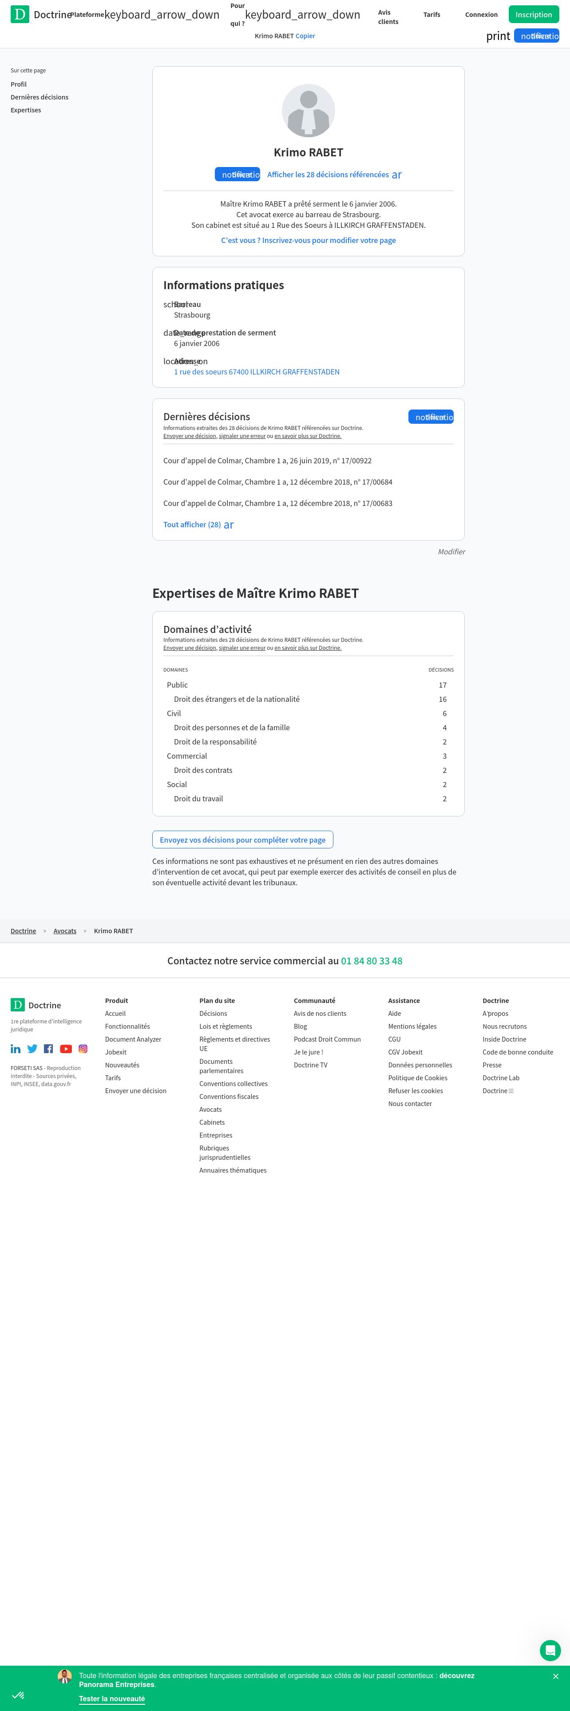Click the print icon

[498, 36]
